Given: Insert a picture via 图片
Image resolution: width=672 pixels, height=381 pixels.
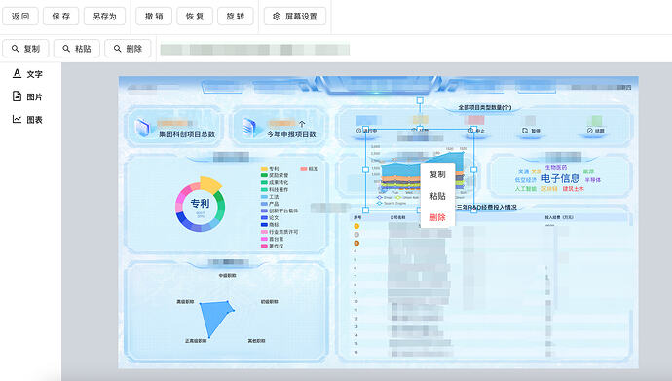Looking at the screenshot, I should [x=27, y=96].
